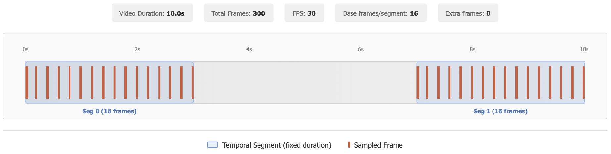Click the Video Duration 10.0s badge
The width and height of the screenshot is (611, 154).
[x=152, y=13]
